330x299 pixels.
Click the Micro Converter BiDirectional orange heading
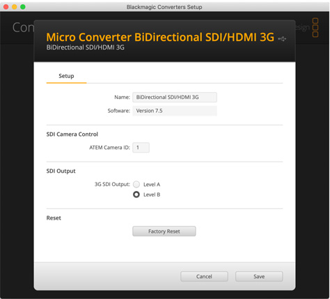pyautogui.click(x=160, y=37)
